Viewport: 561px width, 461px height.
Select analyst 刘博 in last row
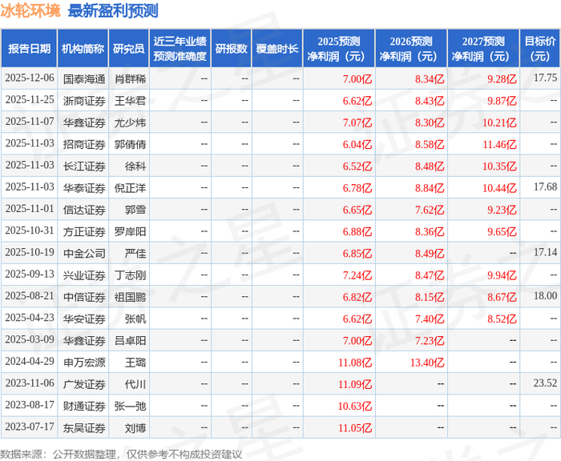(135, 428)
